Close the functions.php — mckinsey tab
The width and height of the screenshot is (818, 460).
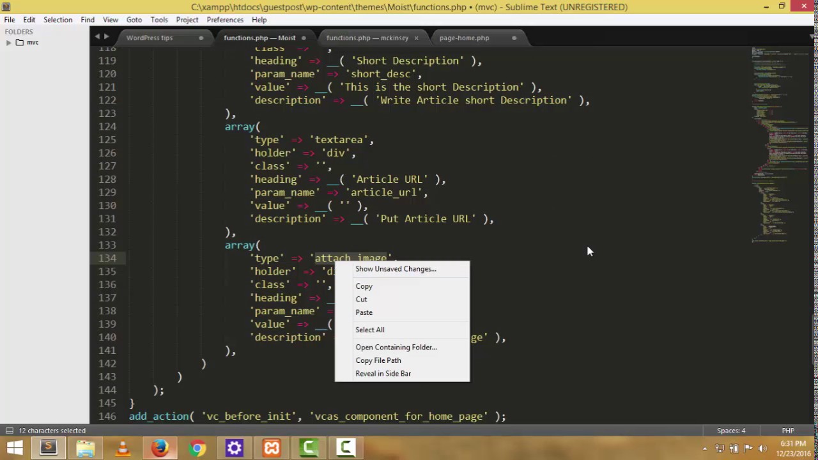[416, 38]
